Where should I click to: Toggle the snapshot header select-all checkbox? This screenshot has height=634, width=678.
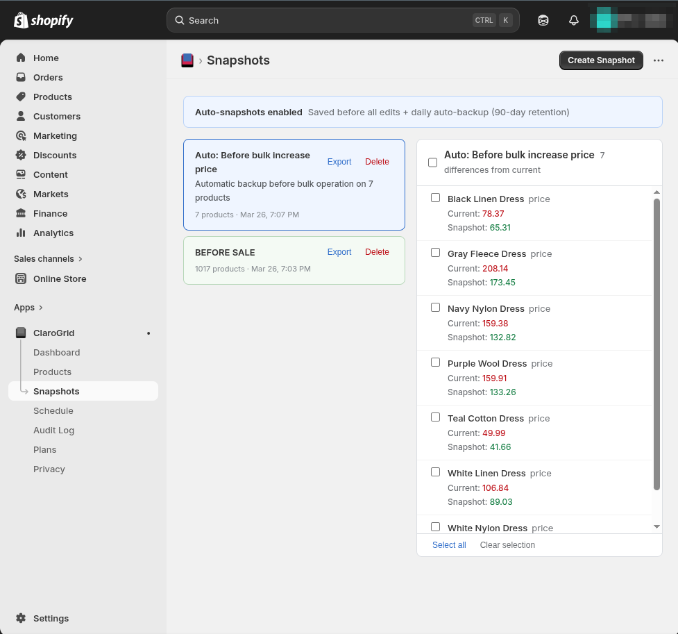coord(432,162)
